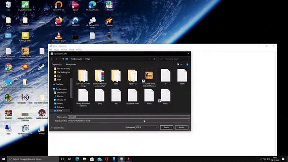Select The Walking Dead folder in navigation pane

coord(63,72)
